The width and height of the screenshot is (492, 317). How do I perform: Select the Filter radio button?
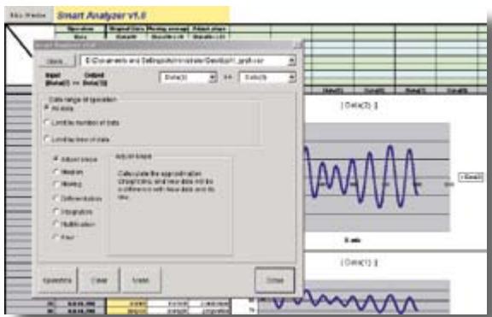(56, 237)
